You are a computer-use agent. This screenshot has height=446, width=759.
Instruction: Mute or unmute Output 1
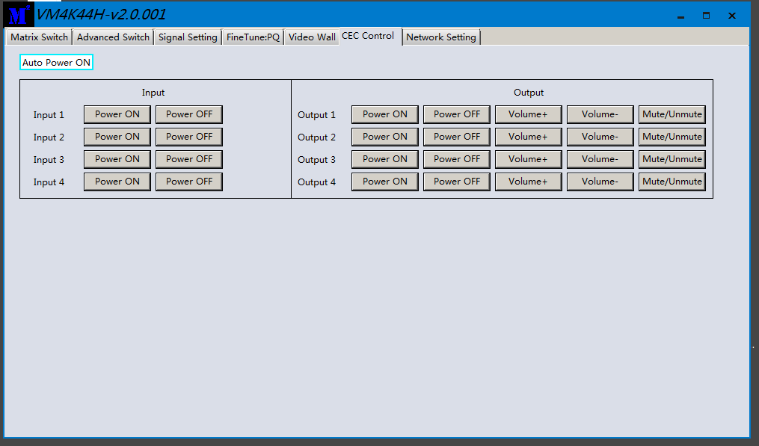click(x=672, y=114)
